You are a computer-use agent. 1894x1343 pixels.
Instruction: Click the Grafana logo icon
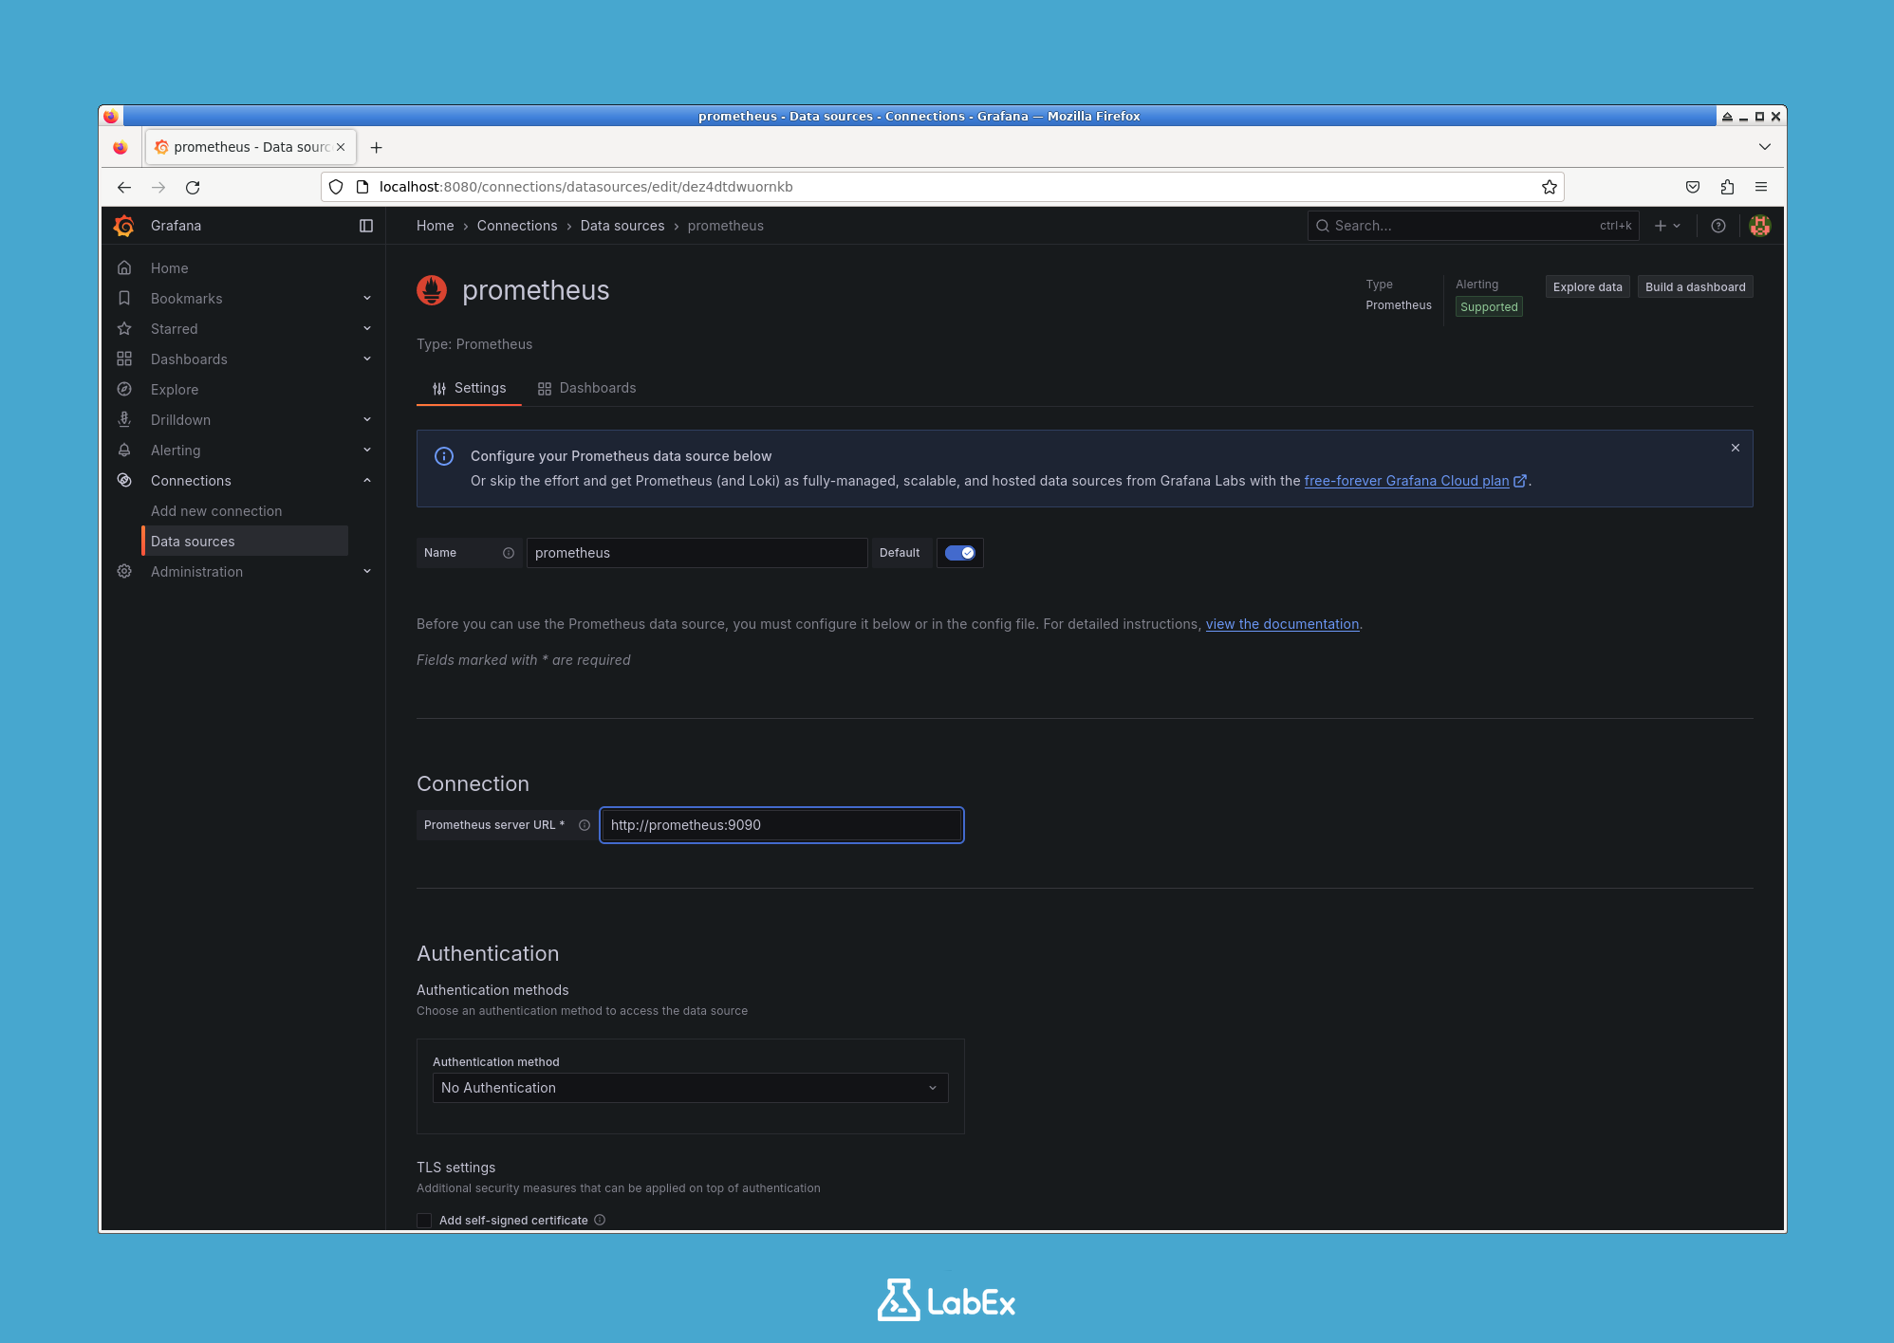(x=124, y=226)
